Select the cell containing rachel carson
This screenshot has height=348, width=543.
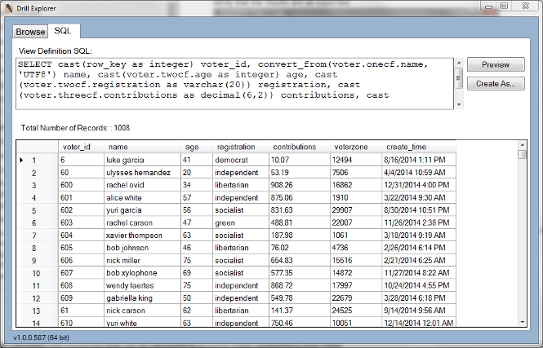click(142, 222)
